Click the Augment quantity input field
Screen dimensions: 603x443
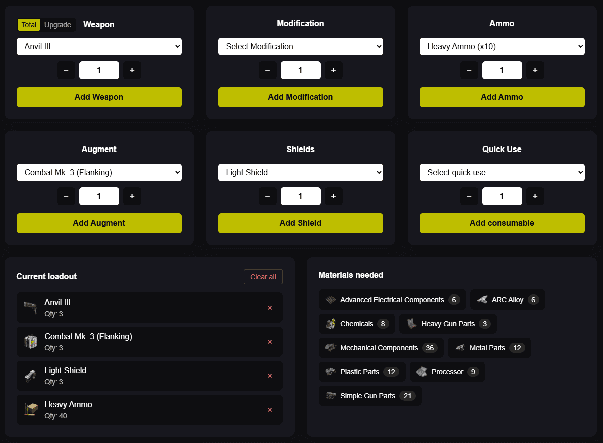(x=99, y=196)
